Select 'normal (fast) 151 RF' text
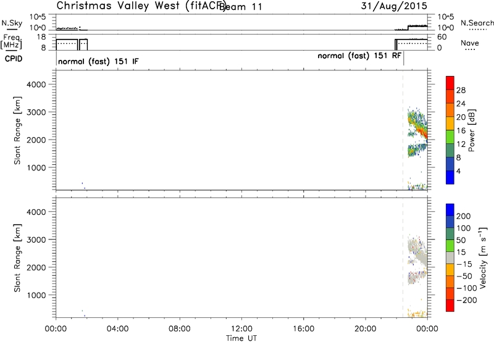 coord(359,56)
